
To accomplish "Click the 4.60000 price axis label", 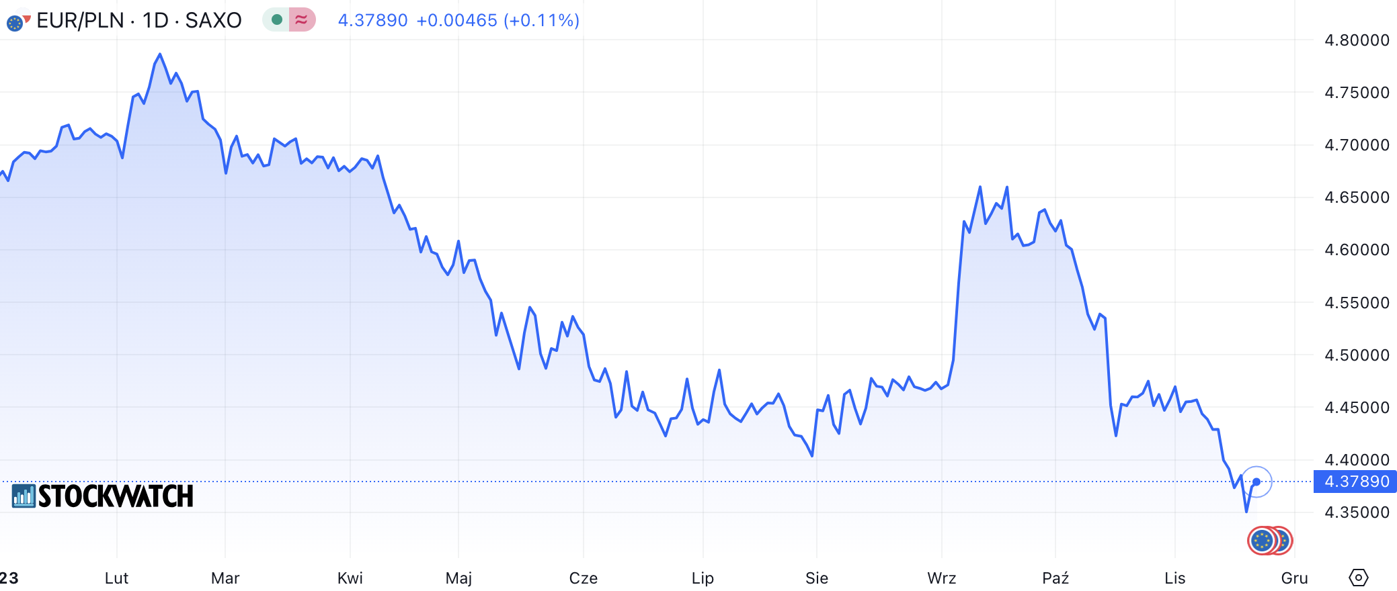I will pyautogui.click(x=1357, y=250).
